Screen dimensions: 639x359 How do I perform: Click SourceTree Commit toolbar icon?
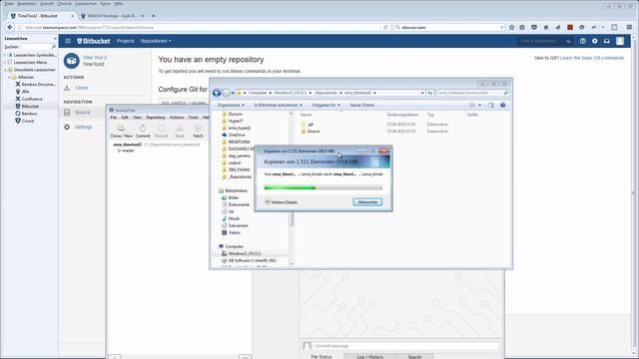[x=143, y=131]
